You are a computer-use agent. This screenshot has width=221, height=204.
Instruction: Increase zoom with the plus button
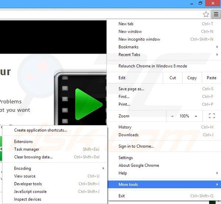click(196, 116)
